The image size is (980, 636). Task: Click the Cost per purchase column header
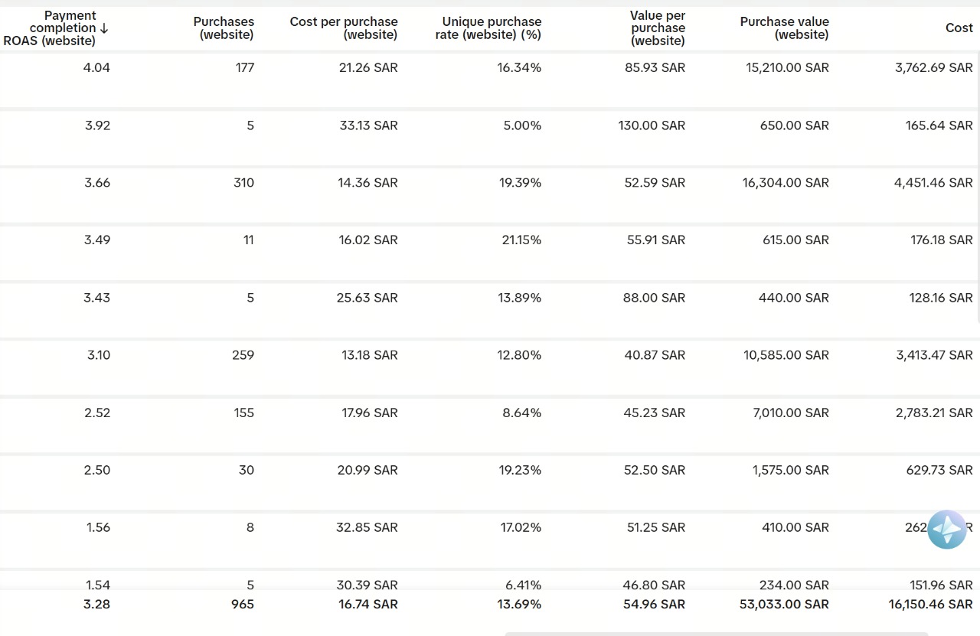pos(344,28)
